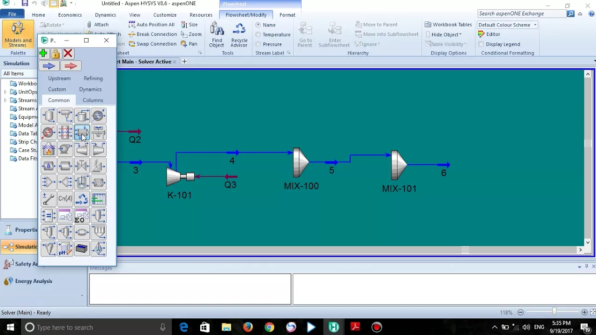Click the zoom slider handle
Screen dimensions: 596x335
tap(554, 311)
